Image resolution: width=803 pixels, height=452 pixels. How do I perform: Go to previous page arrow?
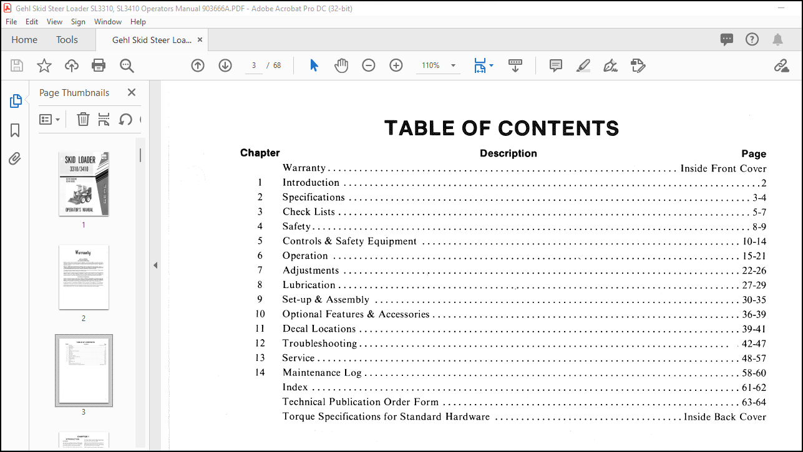198,65
